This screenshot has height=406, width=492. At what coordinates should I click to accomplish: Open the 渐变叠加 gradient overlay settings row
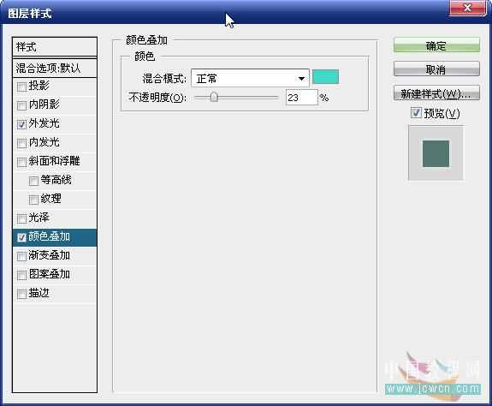(55, 256)
